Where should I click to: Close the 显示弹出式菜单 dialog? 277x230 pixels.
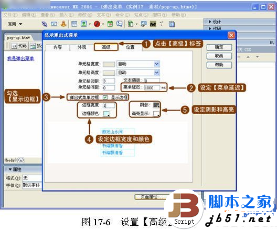pyautogui.click(x=231, y=35)
